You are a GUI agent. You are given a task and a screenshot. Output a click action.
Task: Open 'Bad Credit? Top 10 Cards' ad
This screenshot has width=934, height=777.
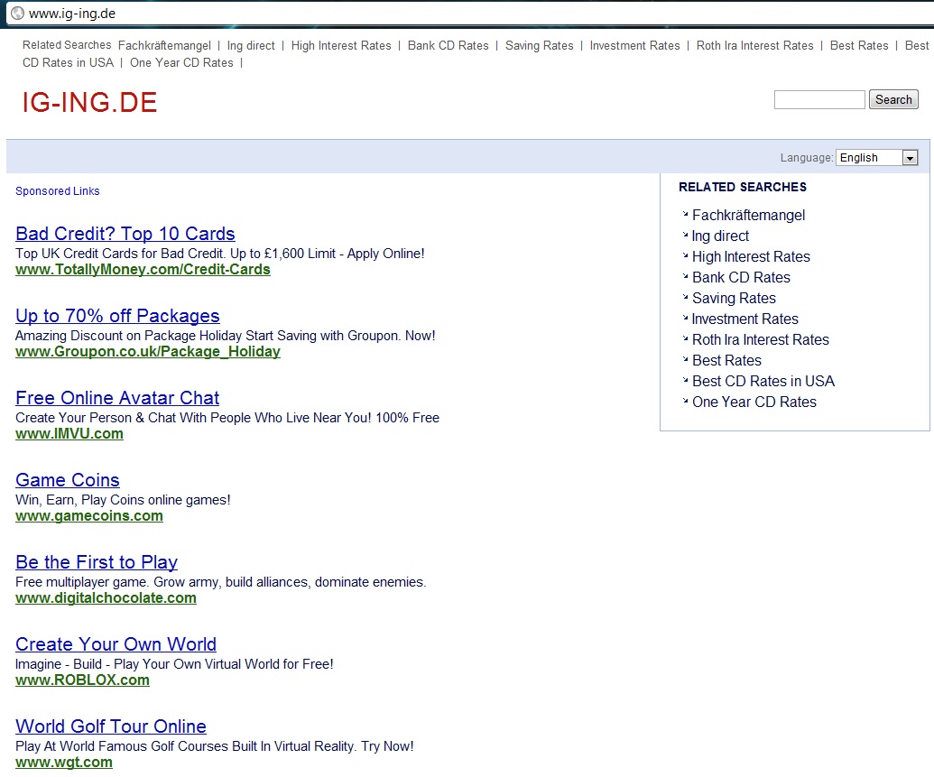125,233
